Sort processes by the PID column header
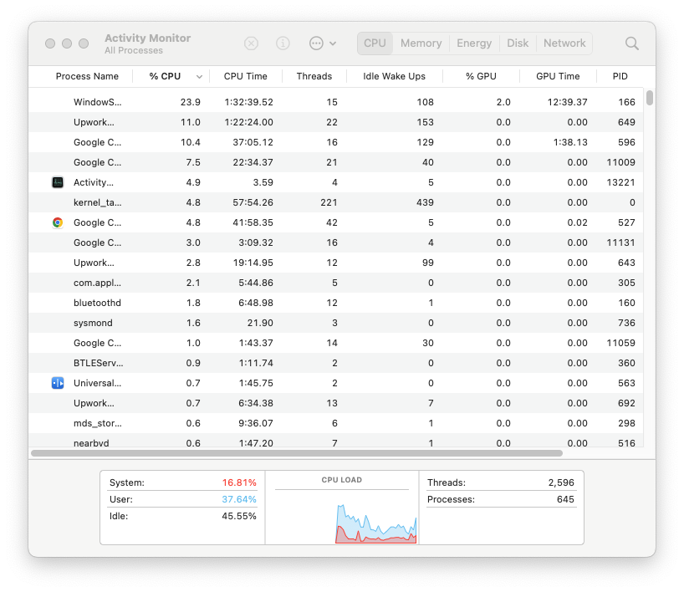684x592 pixels. pyautogui.click(x=620, y=76)
